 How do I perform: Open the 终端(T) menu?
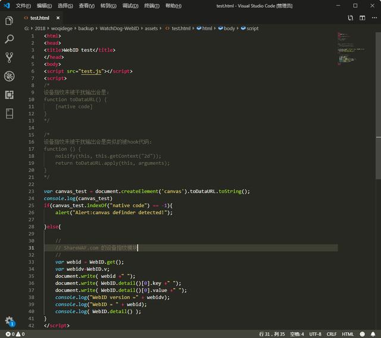[152, 6]
